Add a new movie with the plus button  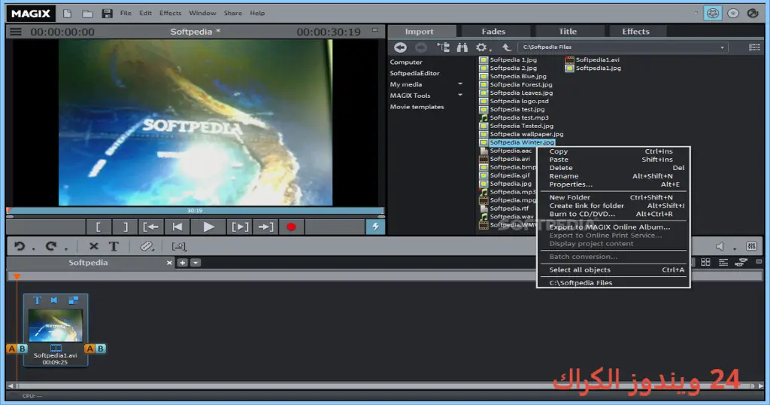[182, 263]
